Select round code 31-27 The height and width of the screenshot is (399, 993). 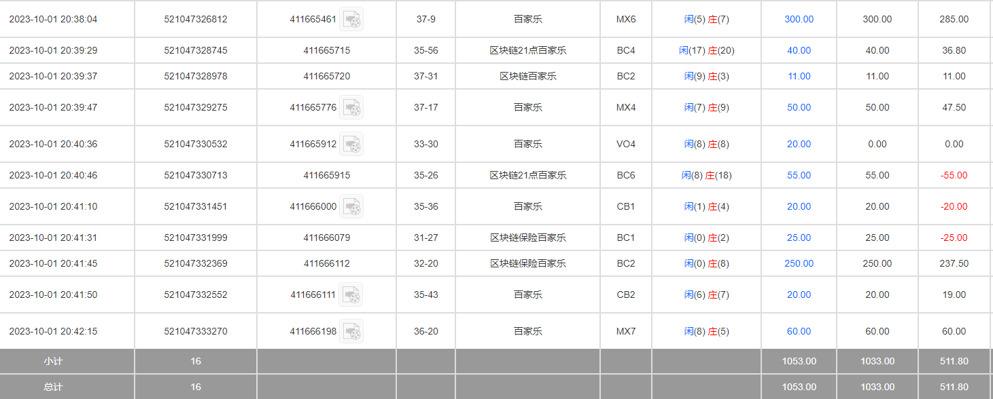click(426, 237)
